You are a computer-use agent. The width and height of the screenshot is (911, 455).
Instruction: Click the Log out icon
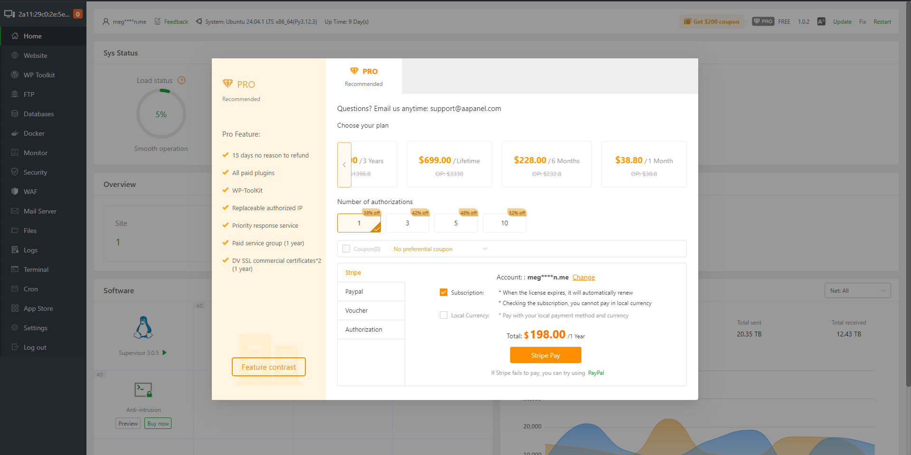tap(15, 347)
